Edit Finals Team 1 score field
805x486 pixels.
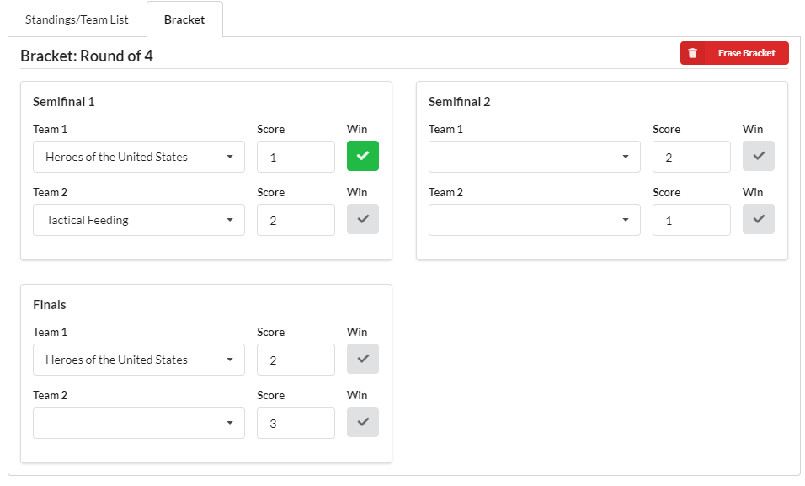tap(296, 360)
